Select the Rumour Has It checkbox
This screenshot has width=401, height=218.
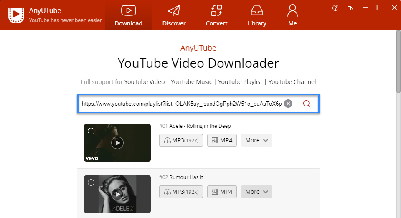pyautogui.click(x=91, y=183)
